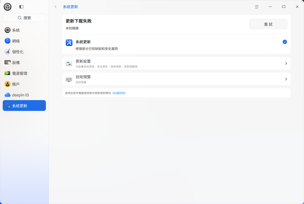Screen dimensions: 304x204
Task: Select the deepin ID menu label
Action: pos(21,95)
